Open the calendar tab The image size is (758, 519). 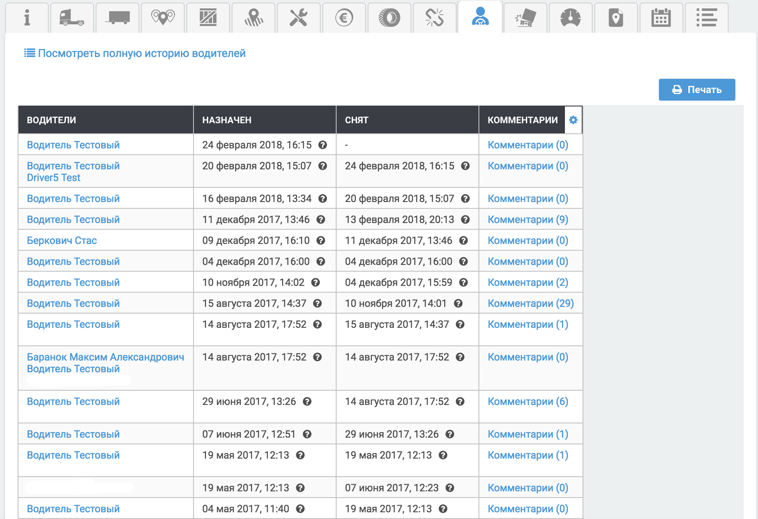click(x=661, y=18)
